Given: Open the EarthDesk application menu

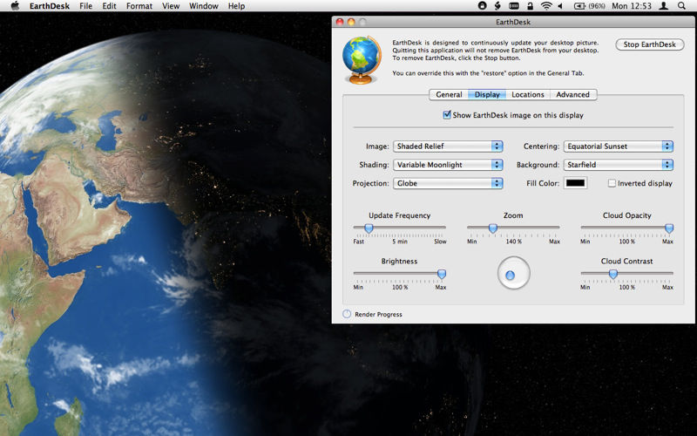Looking at the screenshot, I should coord(50,6).
